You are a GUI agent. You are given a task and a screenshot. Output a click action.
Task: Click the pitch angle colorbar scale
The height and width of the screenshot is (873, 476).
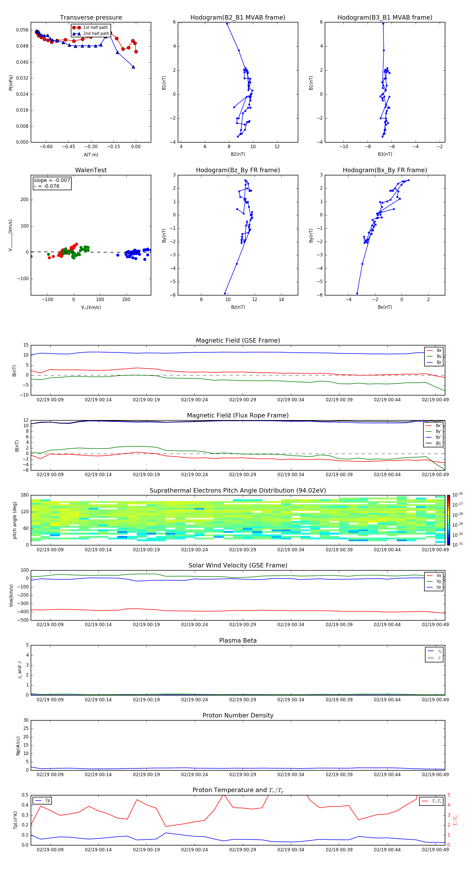(448, 520)
